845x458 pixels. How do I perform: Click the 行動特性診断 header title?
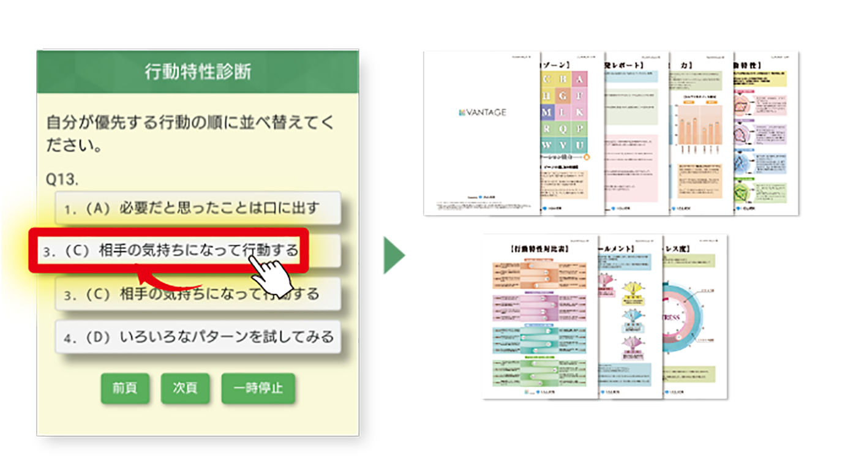198,72
